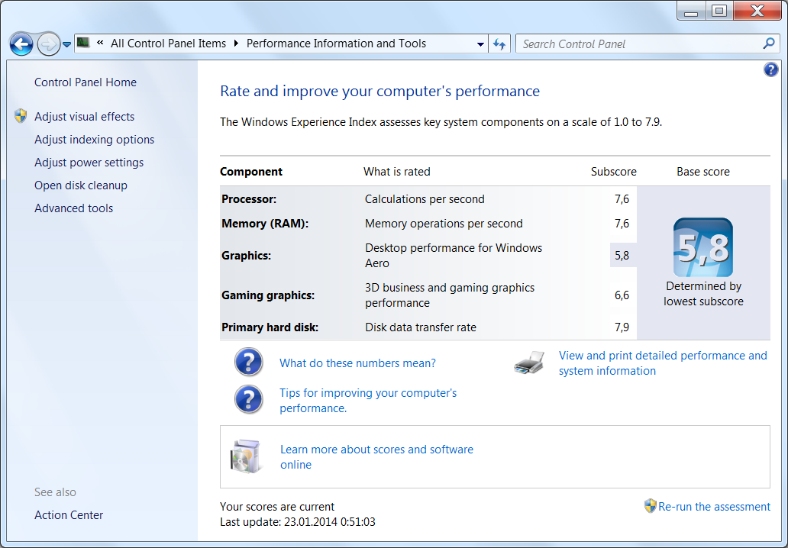Open Advanced tools from the sidebar
This screenshot has width=788, height=548.
[x=73, y=208]
